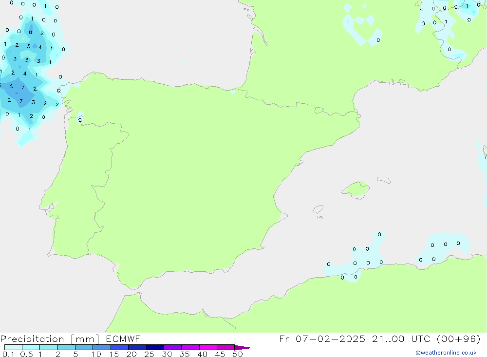Image resolution: width=487 pixels, height=357 pixels.
Task: Select the 45–50 mm dark magenta swatch
Action: tap(226, 347)
